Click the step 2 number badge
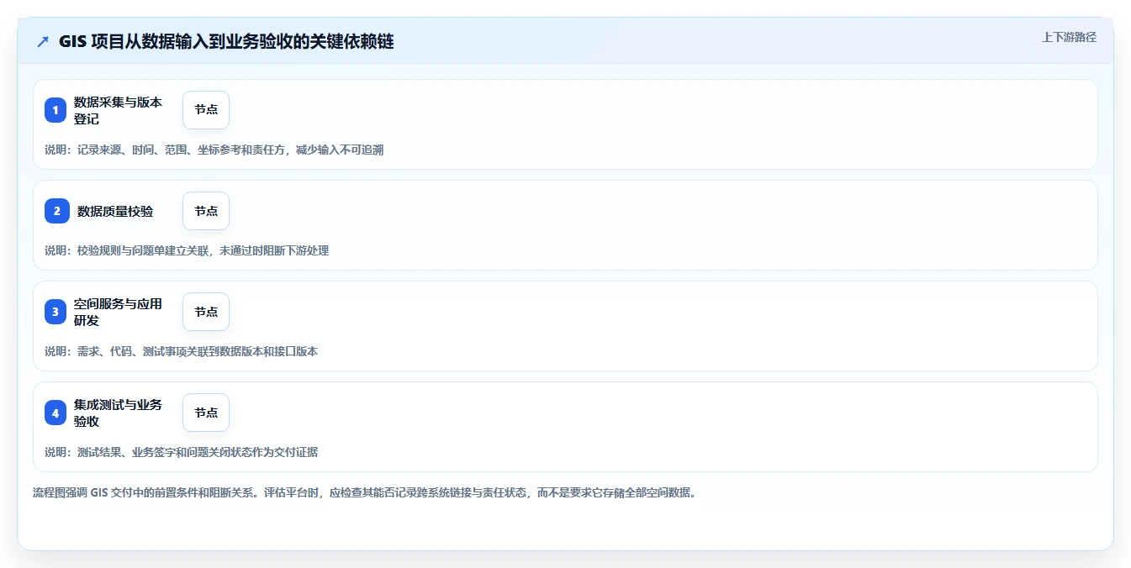The image size is (1131, 568). tap(57, 211)
